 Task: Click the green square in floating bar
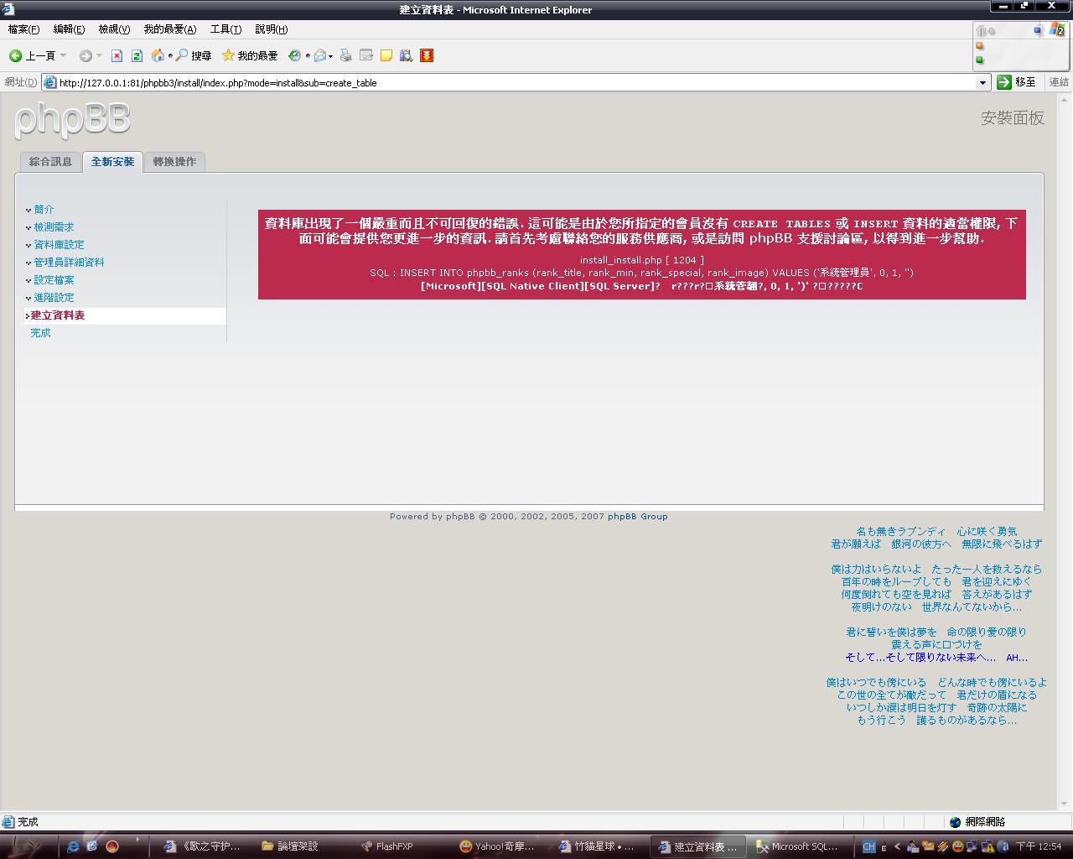(x=980, y=60)
